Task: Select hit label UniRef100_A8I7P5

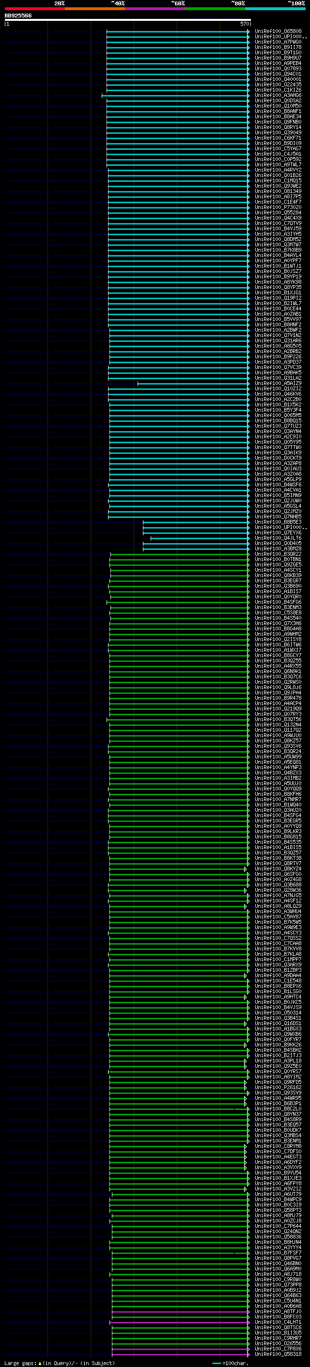Action: point(278,197)
